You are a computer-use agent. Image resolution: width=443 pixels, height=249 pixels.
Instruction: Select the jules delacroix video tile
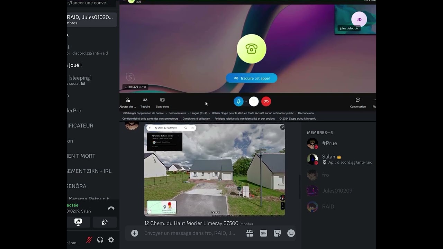point(355,19)
